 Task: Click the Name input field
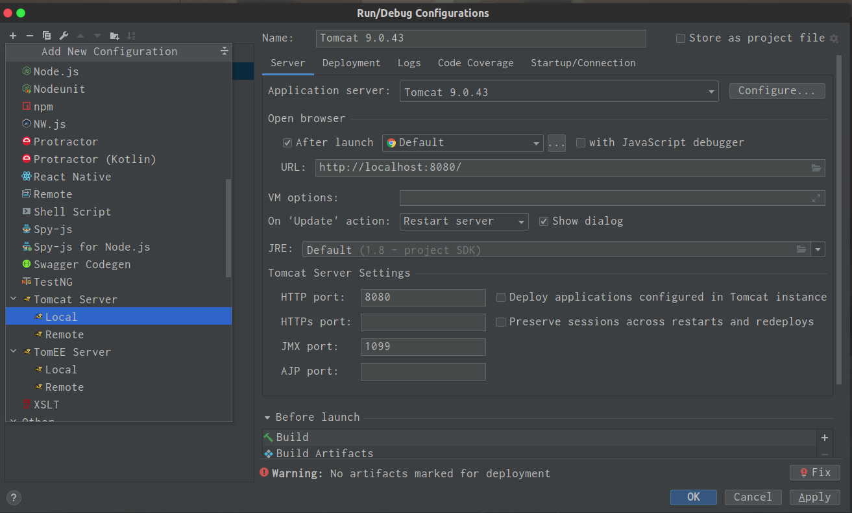pyautogui.click(x=481, y=38)
